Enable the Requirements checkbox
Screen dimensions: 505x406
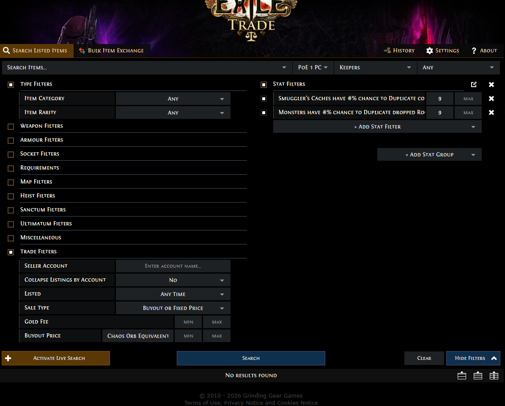tap(11, 168)
